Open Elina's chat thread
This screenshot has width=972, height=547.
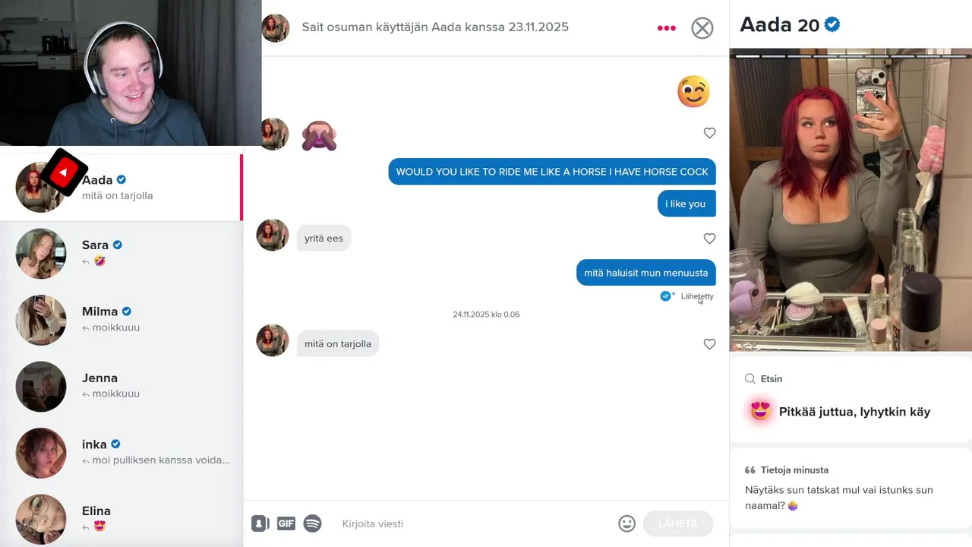[x=121, y=518]
